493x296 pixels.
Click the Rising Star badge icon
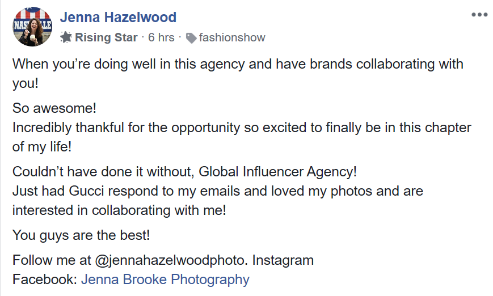click(66, 38)
